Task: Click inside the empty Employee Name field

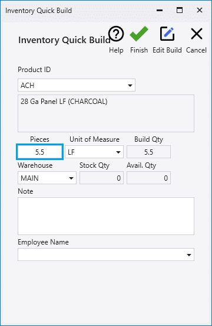Action: tap(106, 255)
